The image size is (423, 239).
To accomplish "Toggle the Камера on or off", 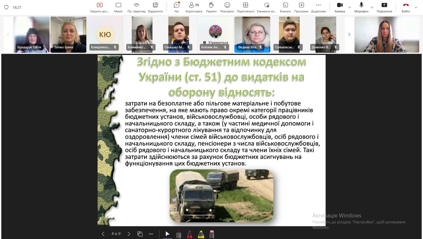I will coord(339,7).
